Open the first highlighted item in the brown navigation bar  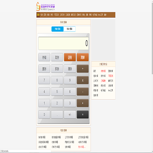click(38, 15)
